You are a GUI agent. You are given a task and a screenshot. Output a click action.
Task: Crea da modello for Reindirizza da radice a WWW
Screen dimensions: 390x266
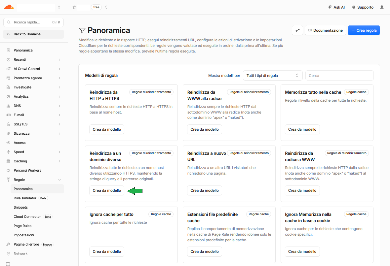point(302,190)
